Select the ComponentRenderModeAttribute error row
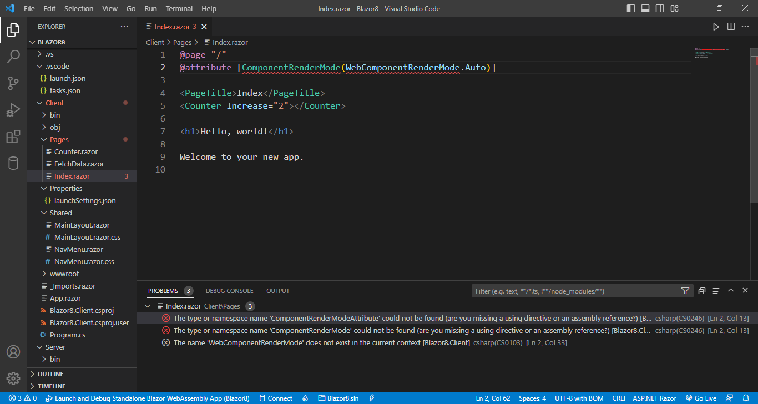The height and width of the screenshot is (404, 758). pos(447,318)
